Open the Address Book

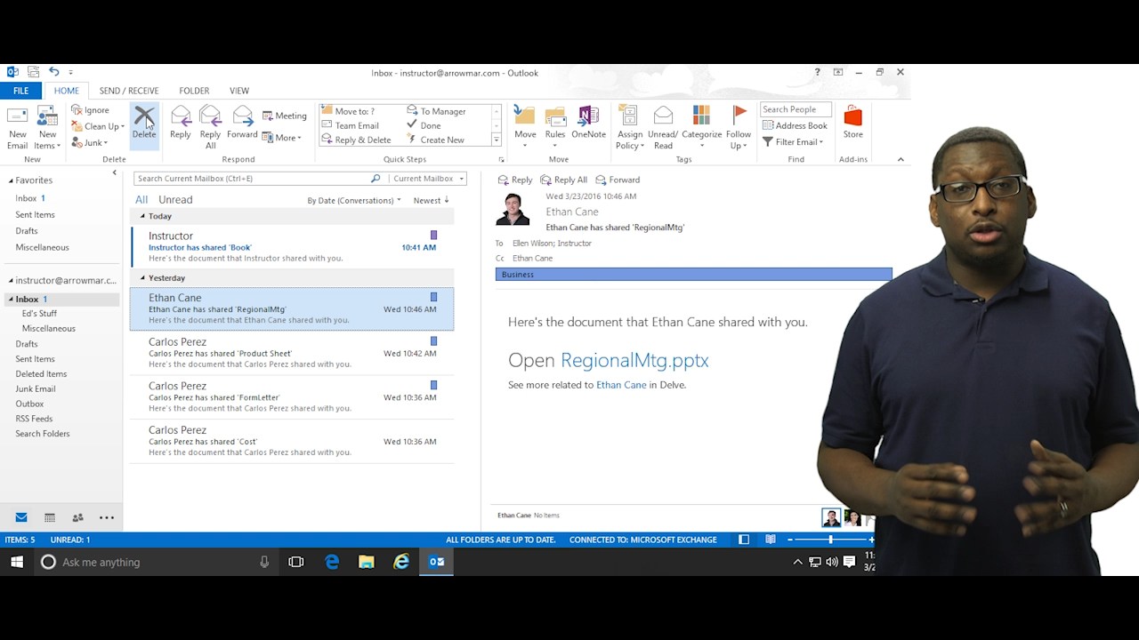[x=795, y=126]
